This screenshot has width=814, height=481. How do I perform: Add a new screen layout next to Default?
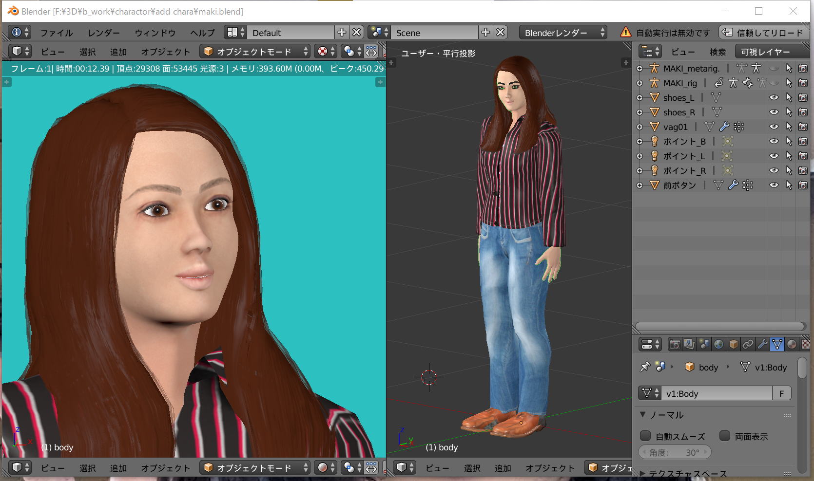342,33
